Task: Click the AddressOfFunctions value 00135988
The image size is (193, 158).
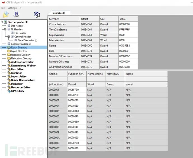Action: click(x=128, y=67)
